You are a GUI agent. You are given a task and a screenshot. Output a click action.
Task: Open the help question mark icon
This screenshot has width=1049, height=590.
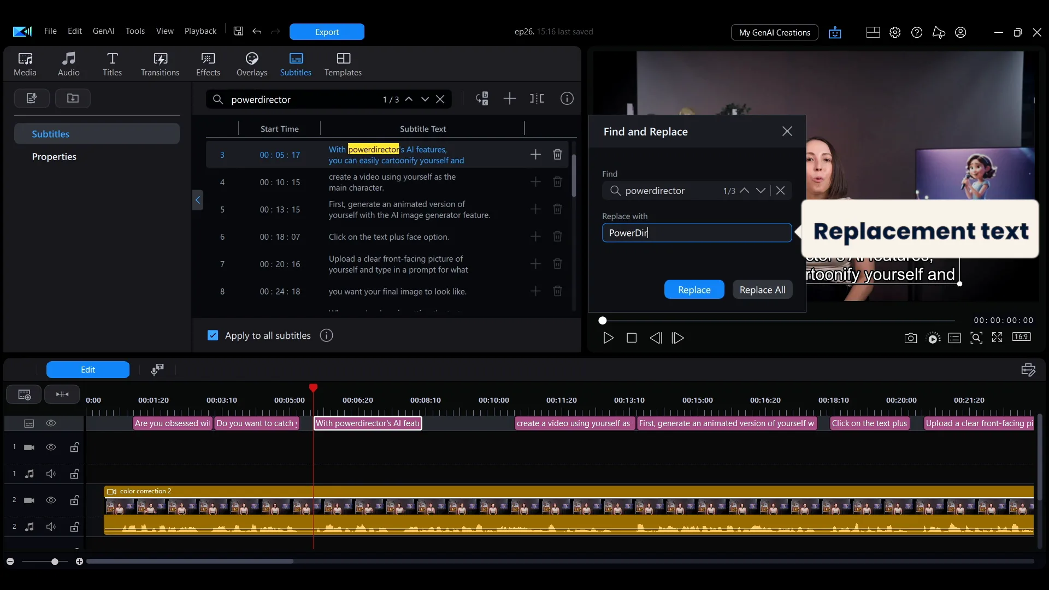[x=917, y=33]
